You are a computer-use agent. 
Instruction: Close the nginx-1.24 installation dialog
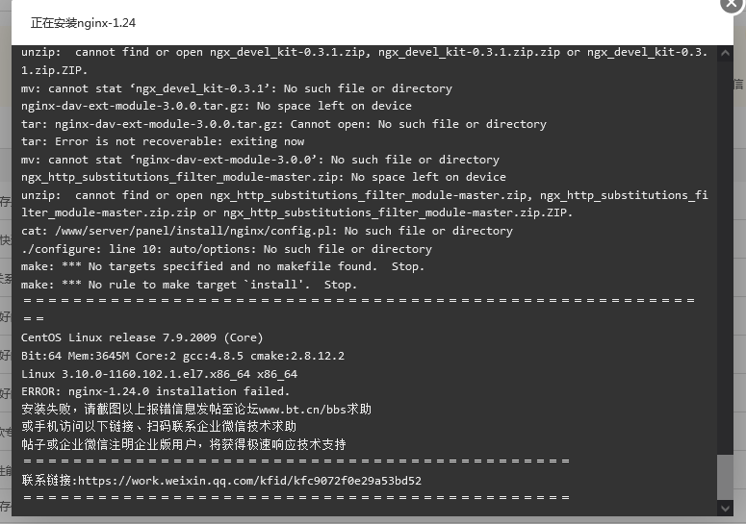[x=733, y=4]
